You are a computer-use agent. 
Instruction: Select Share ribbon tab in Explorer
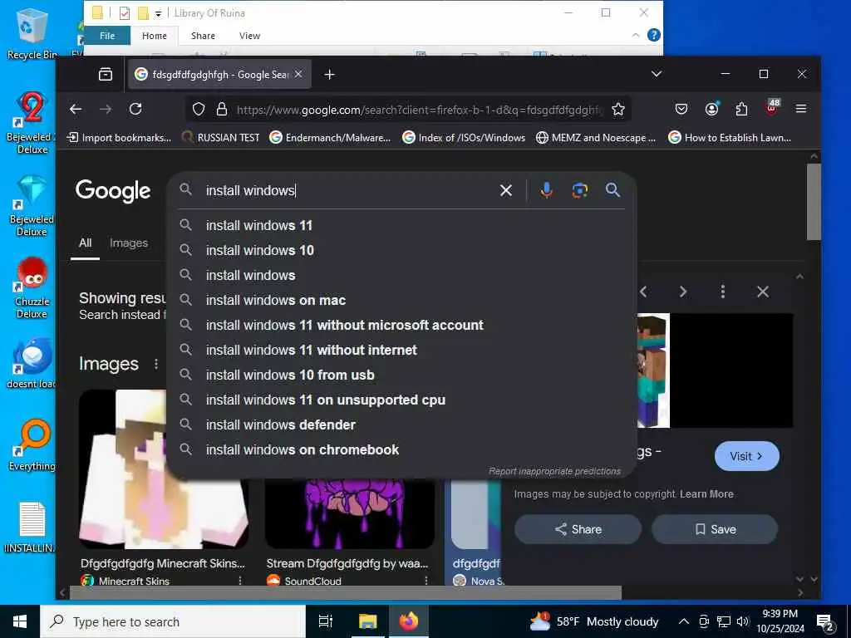click(x=203, y=36)
